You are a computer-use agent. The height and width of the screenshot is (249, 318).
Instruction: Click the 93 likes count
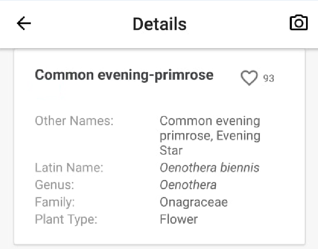pos(269,78)
